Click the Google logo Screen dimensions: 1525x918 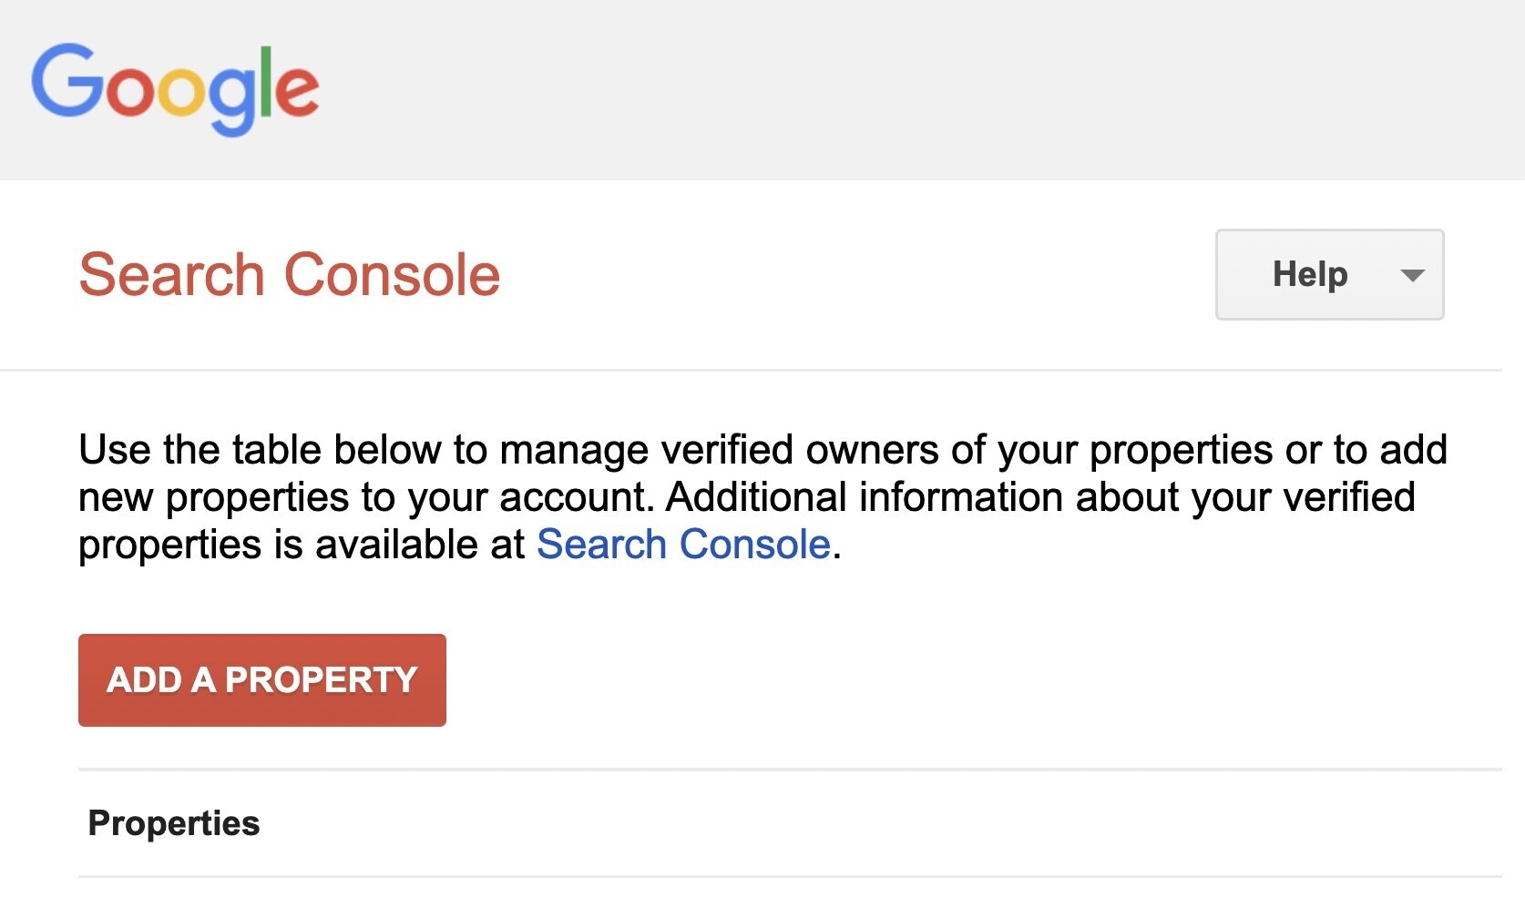pyautogui.click(x=175, y=87)
